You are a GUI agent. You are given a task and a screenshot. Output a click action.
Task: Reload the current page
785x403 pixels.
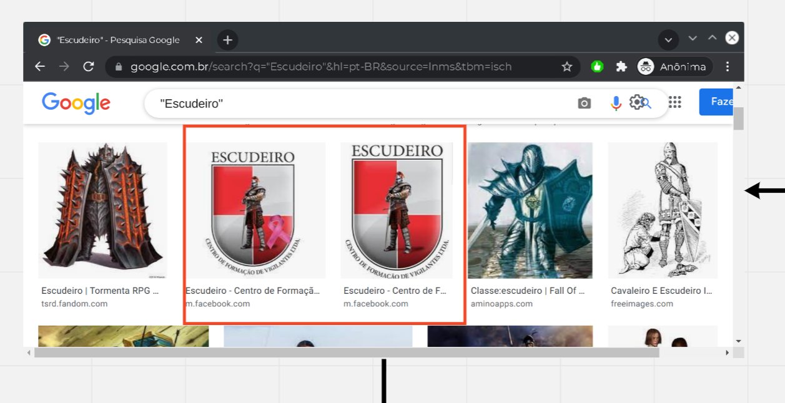[x=89, y=67]
